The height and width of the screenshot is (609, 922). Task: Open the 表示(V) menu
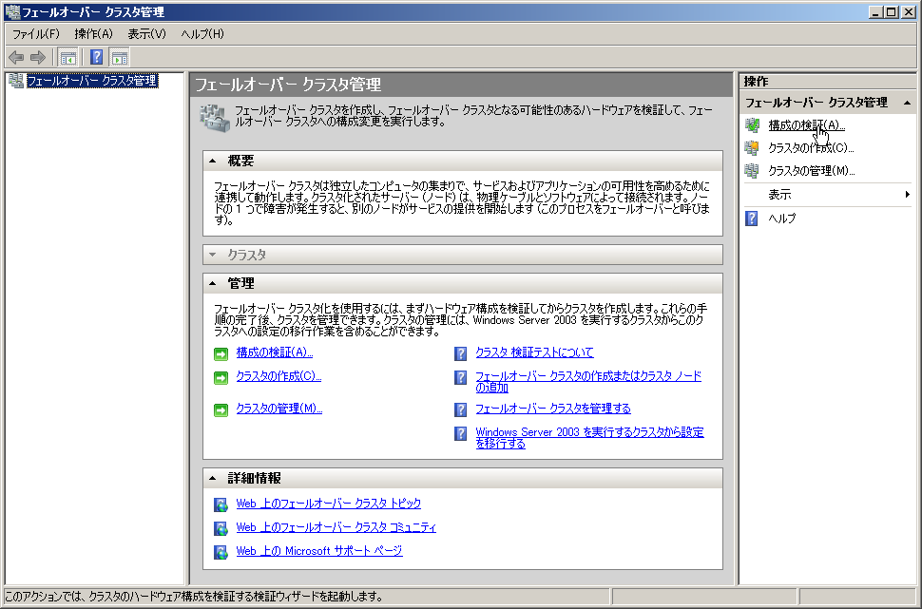[x=147, y=34]
